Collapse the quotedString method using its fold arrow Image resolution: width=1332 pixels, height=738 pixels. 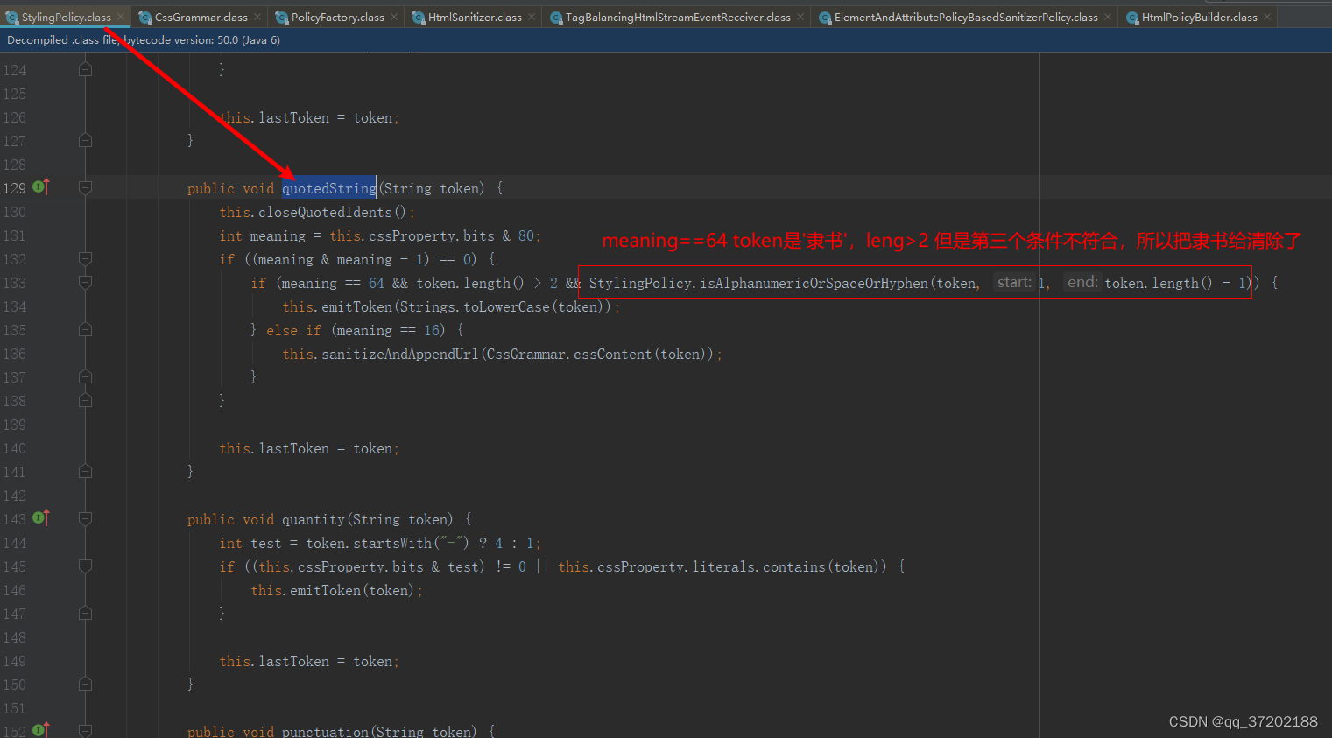pyautogui.click(x=84, y=187)
